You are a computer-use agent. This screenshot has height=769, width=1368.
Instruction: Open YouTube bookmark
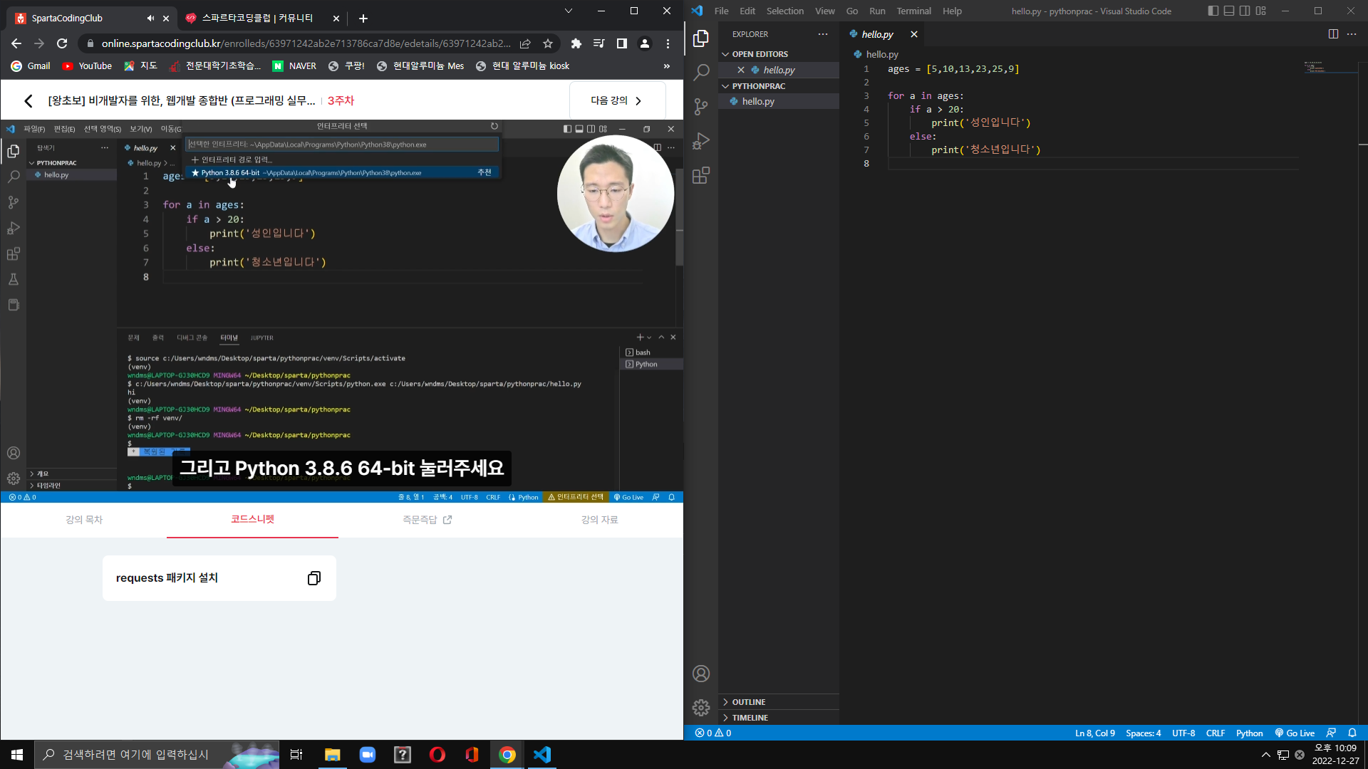(x=87, y=66)
